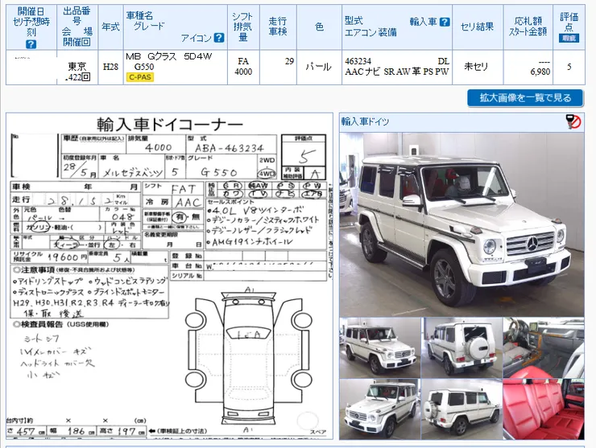Click help icon beside 輸入車 header

coord(445,22)
